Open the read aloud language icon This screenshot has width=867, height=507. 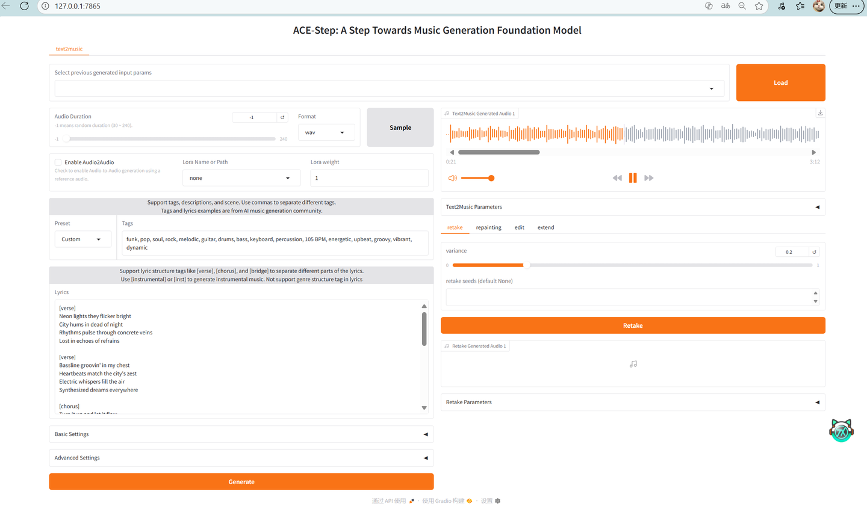pos(726,6)
